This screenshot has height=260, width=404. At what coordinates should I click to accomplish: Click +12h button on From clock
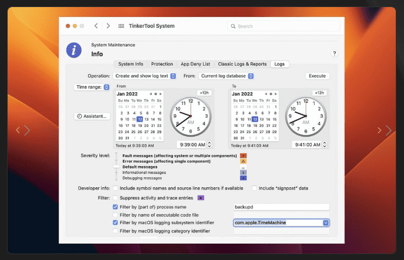(x=204, y=93)
